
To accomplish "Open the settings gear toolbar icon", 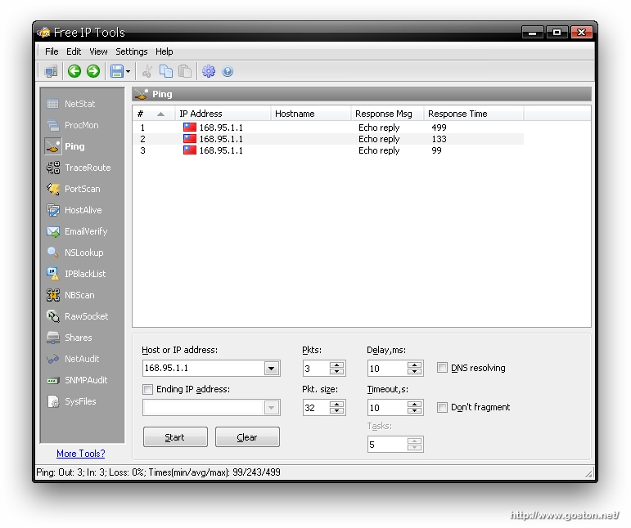I will [209, 72].
